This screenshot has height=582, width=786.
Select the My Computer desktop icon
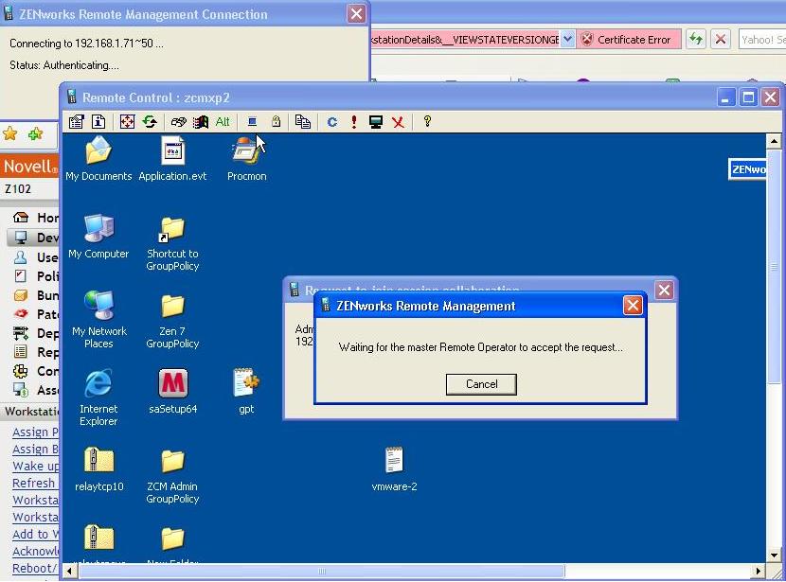point(98,237)
